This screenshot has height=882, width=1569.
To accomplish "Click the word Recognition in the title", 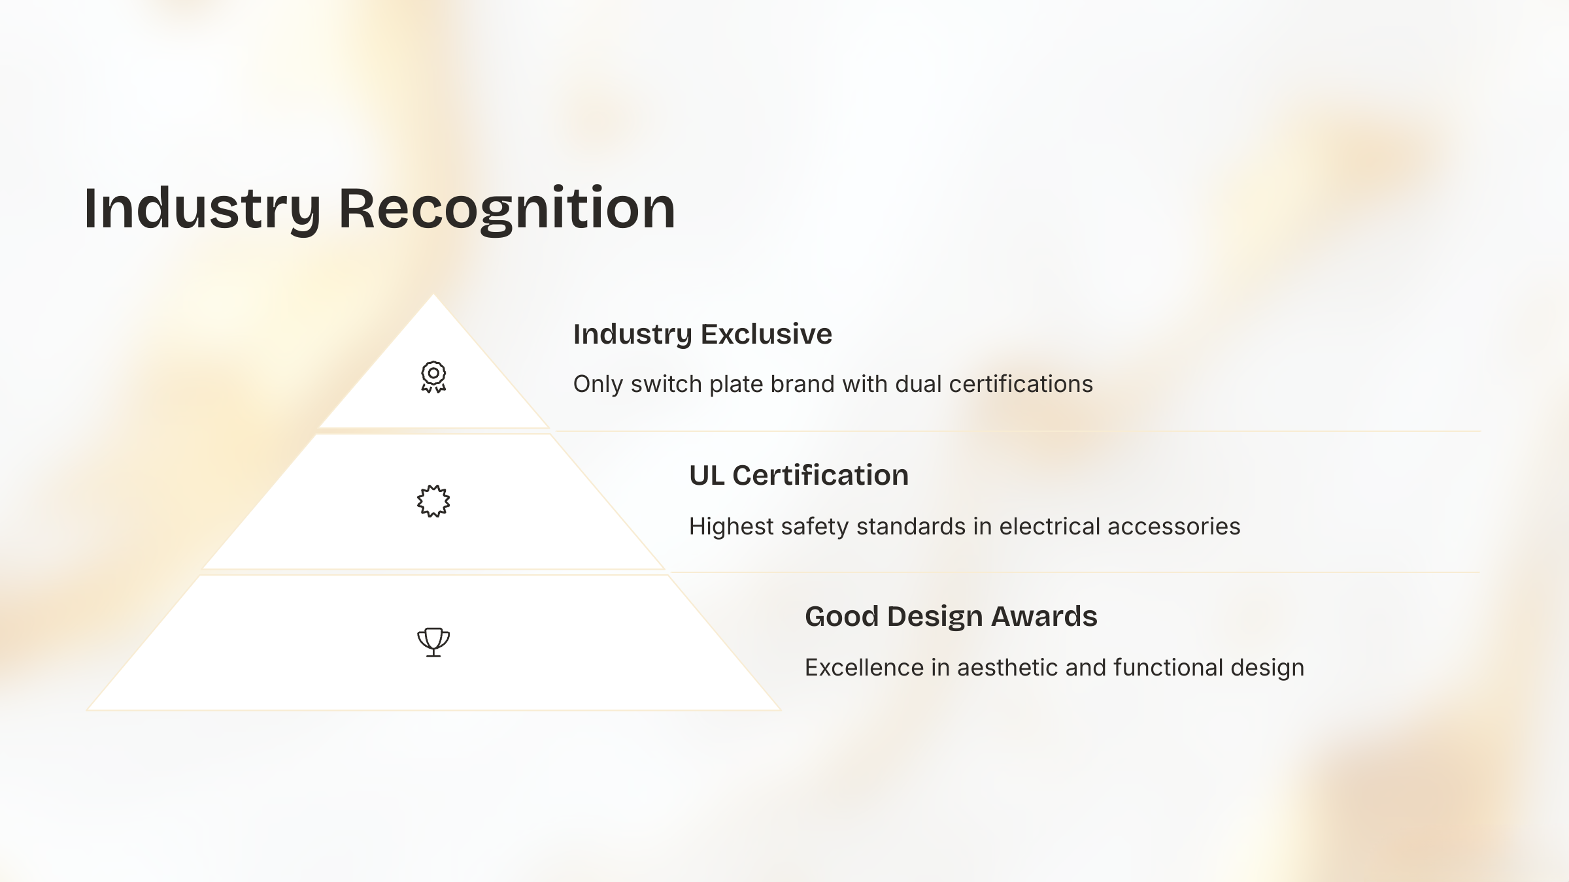I will tap(507, 209).
